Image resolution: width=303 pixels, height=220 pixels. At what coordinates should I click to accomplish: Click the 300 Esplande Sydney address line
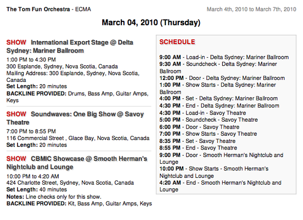click(62, 66)
